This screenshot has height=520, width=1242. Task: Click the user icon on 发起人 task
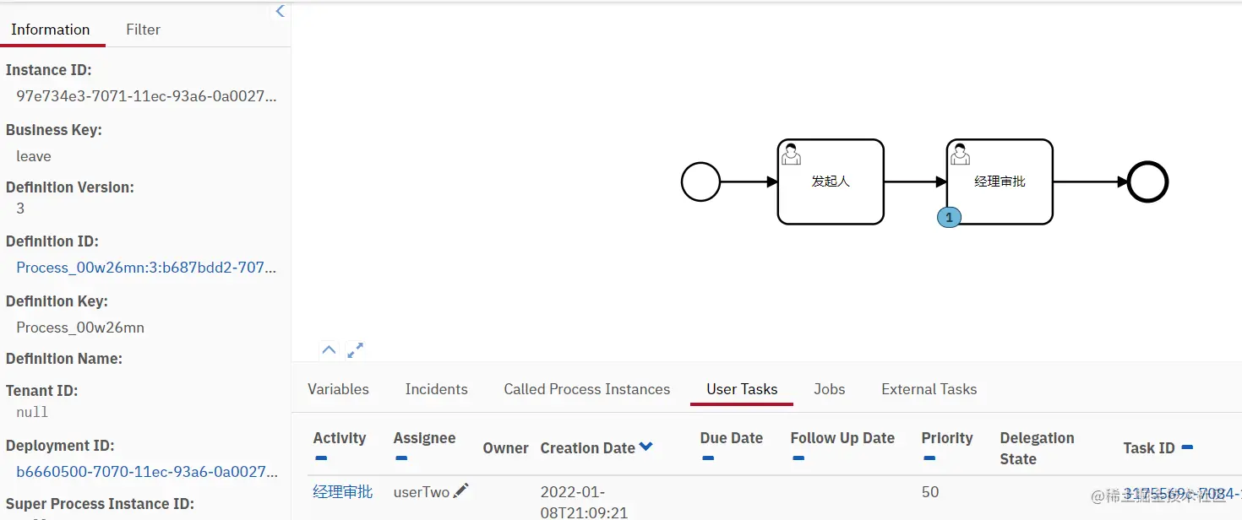coord(791,154)
